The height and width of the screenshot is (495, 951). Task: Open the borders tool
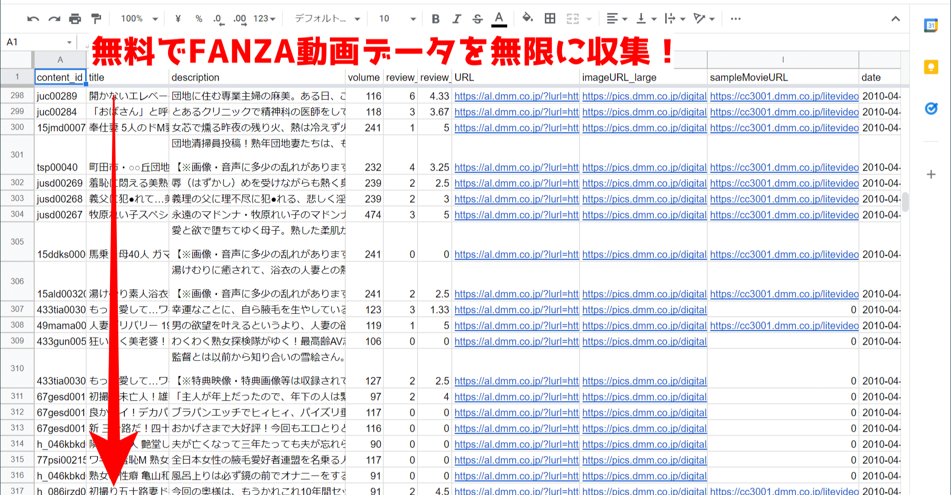(549, 18)
